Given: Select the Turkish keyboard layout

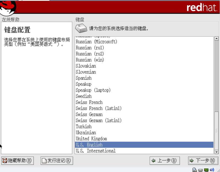Looking at the screenshot, I should (x=84, y=126).
